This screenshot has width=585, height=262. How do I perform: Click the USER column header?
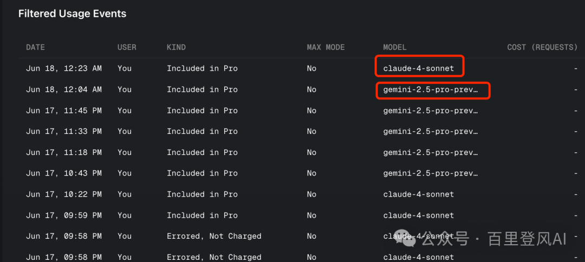[127, 48]
